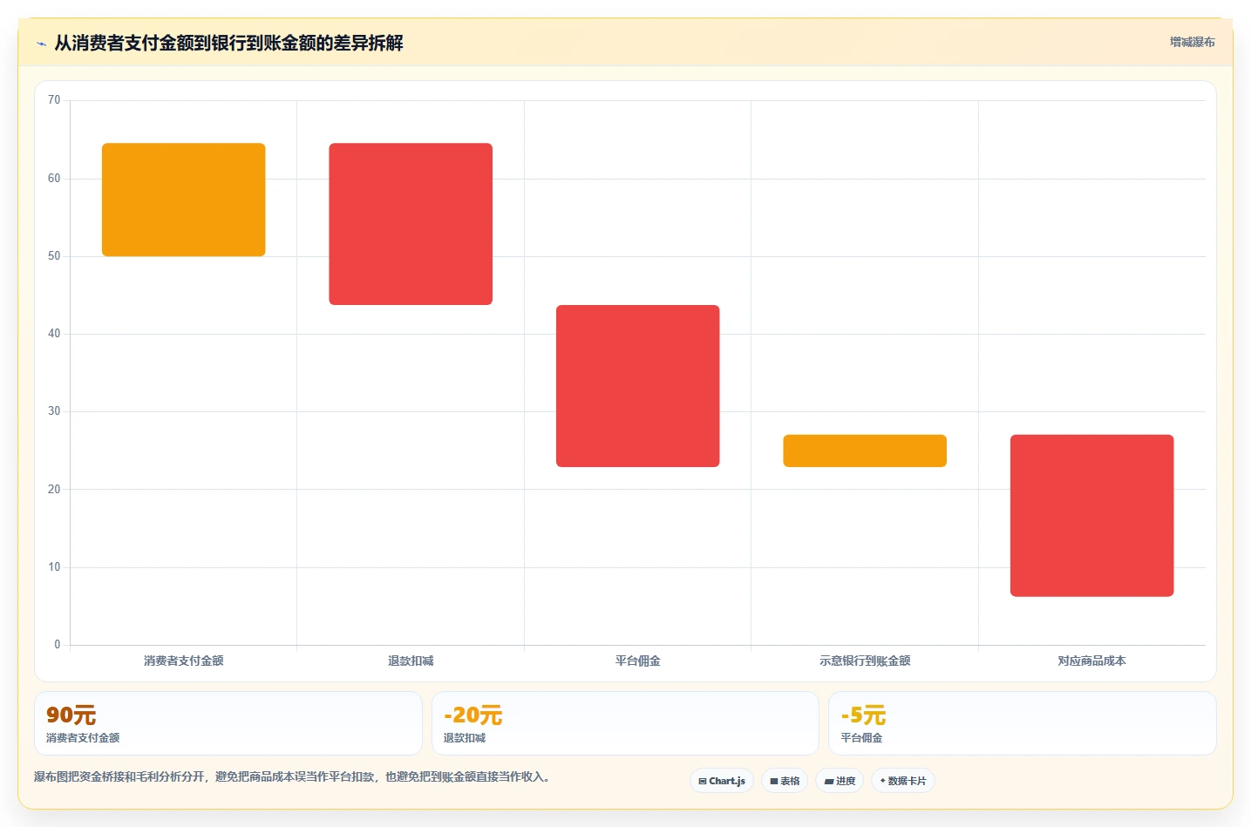Open the 90元 消费者支付金额 card

[228, 723]
